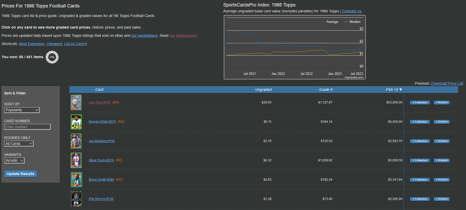Toggle the Median series in chart legend
Image resolution: width=466 pixels, height=210 pixels.
(352, 22)
